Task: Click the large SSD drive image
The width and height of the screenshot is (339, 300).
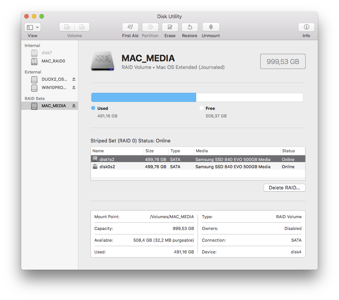Action: [103, 61]
